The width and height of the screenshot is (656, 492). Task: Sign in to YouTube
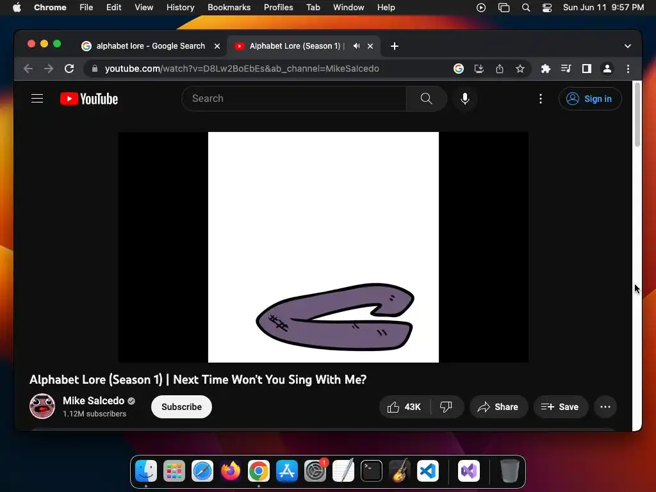click(x=590, y=99)
